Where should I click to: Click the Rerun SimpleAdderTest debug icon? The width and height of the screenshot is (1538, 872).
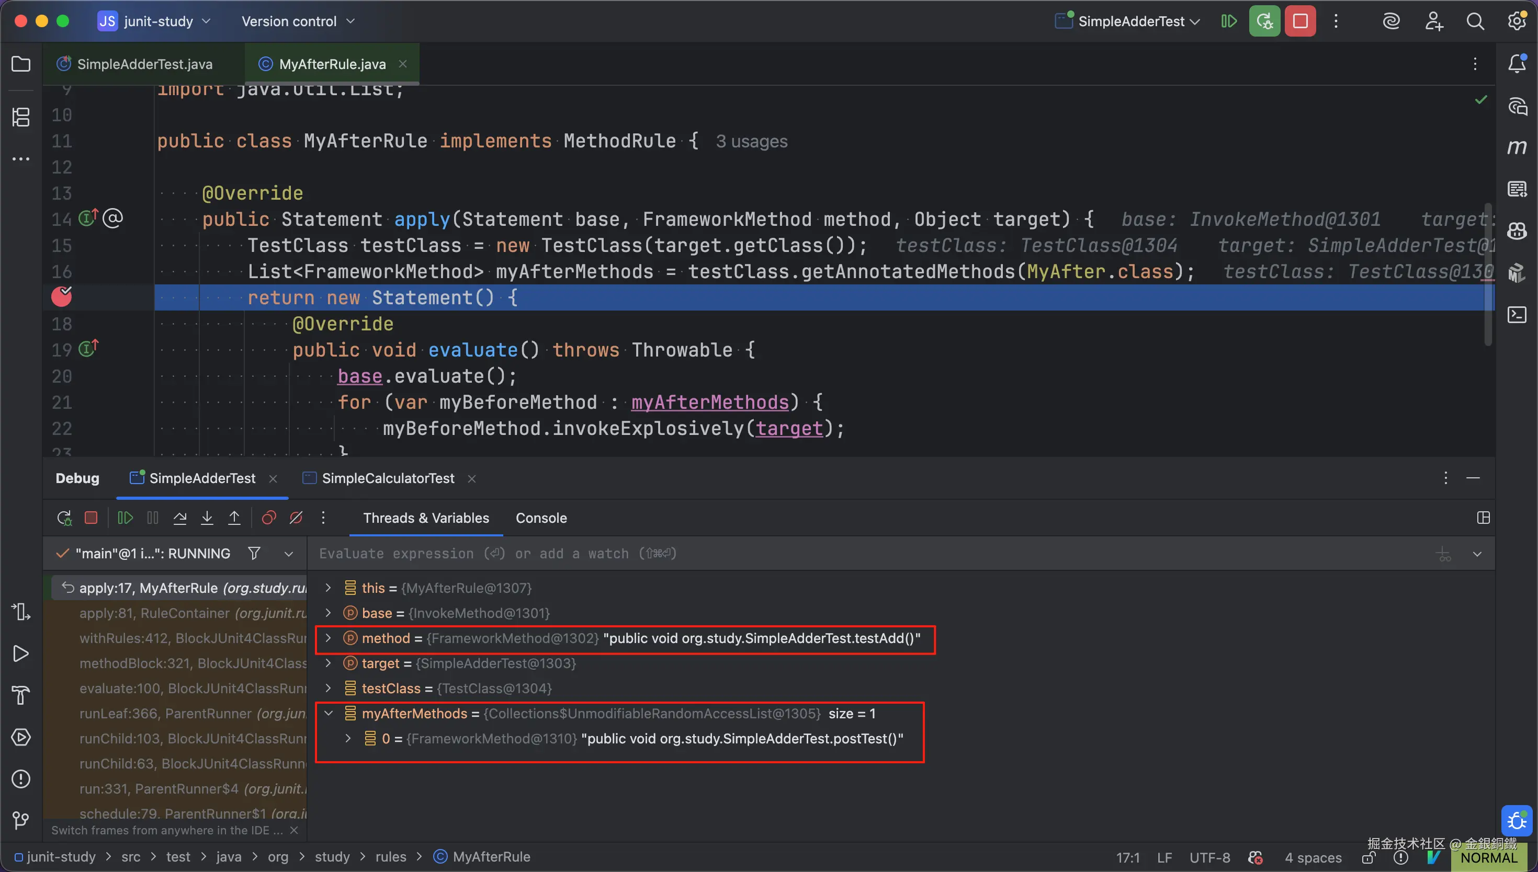64,518
